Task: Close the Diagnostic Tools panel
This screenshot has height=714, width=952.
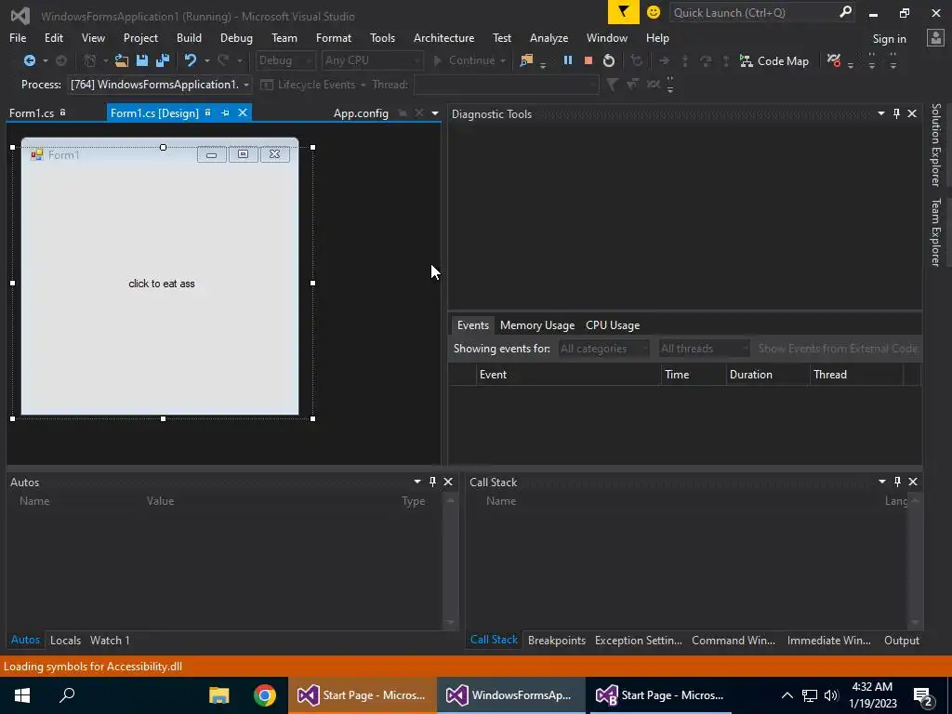Action: coord(912,113)
